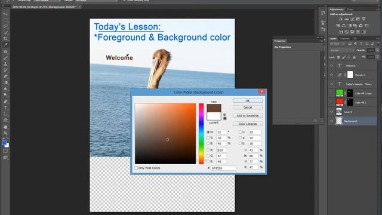Click Cancel in the Color Picker
The width and height of the screenshot is (382, 215).
point(248,107)
